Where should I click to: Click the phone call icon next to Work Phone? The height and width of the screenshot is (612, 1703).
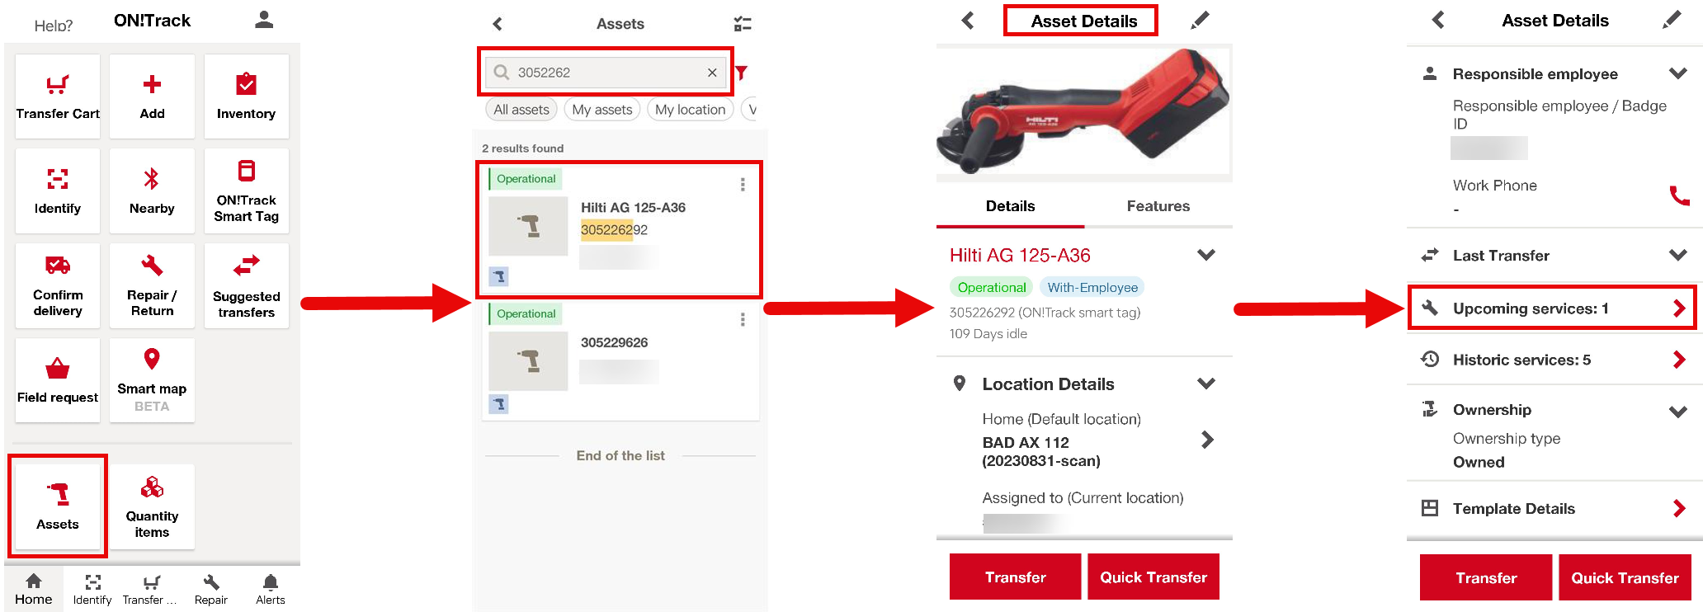pos(1678,195)
